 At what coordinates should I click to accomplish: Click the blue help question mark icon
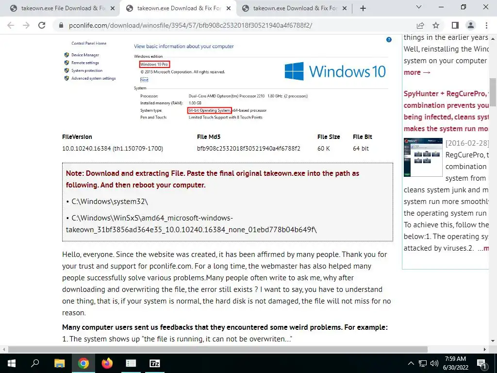(389, 40)
